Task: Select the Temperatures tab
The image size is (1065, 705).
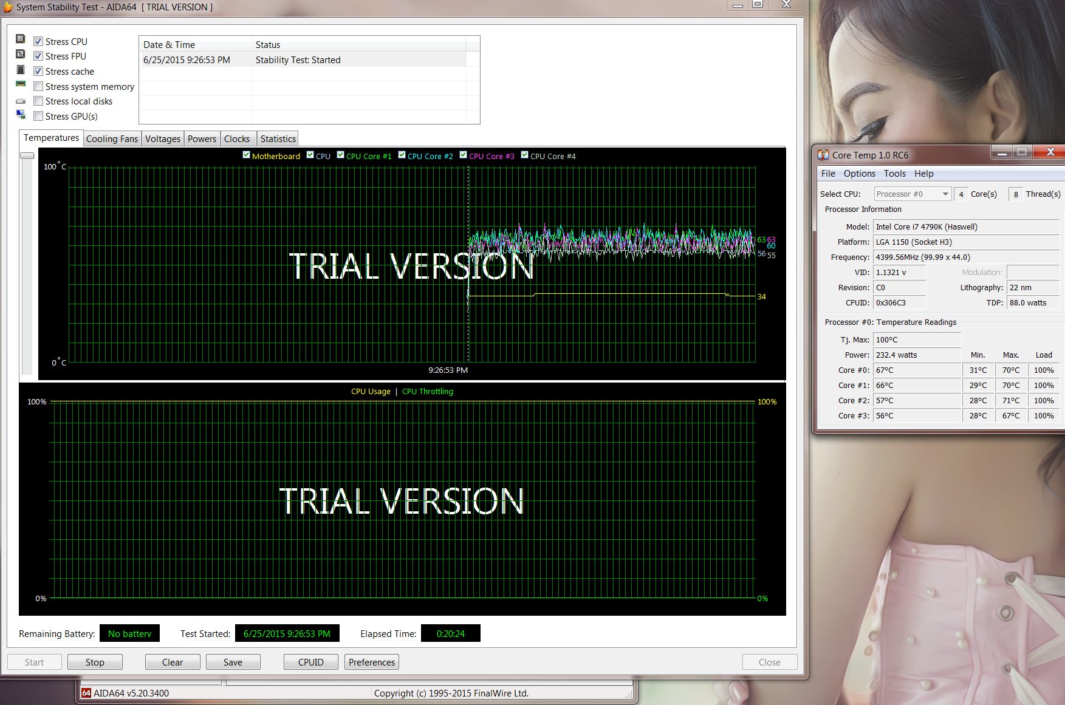Action: tap(51, 138)
